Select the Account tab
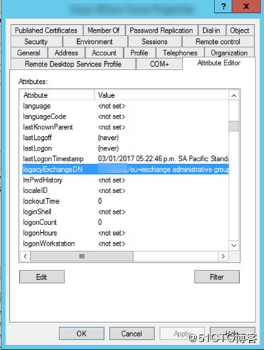 104,53
